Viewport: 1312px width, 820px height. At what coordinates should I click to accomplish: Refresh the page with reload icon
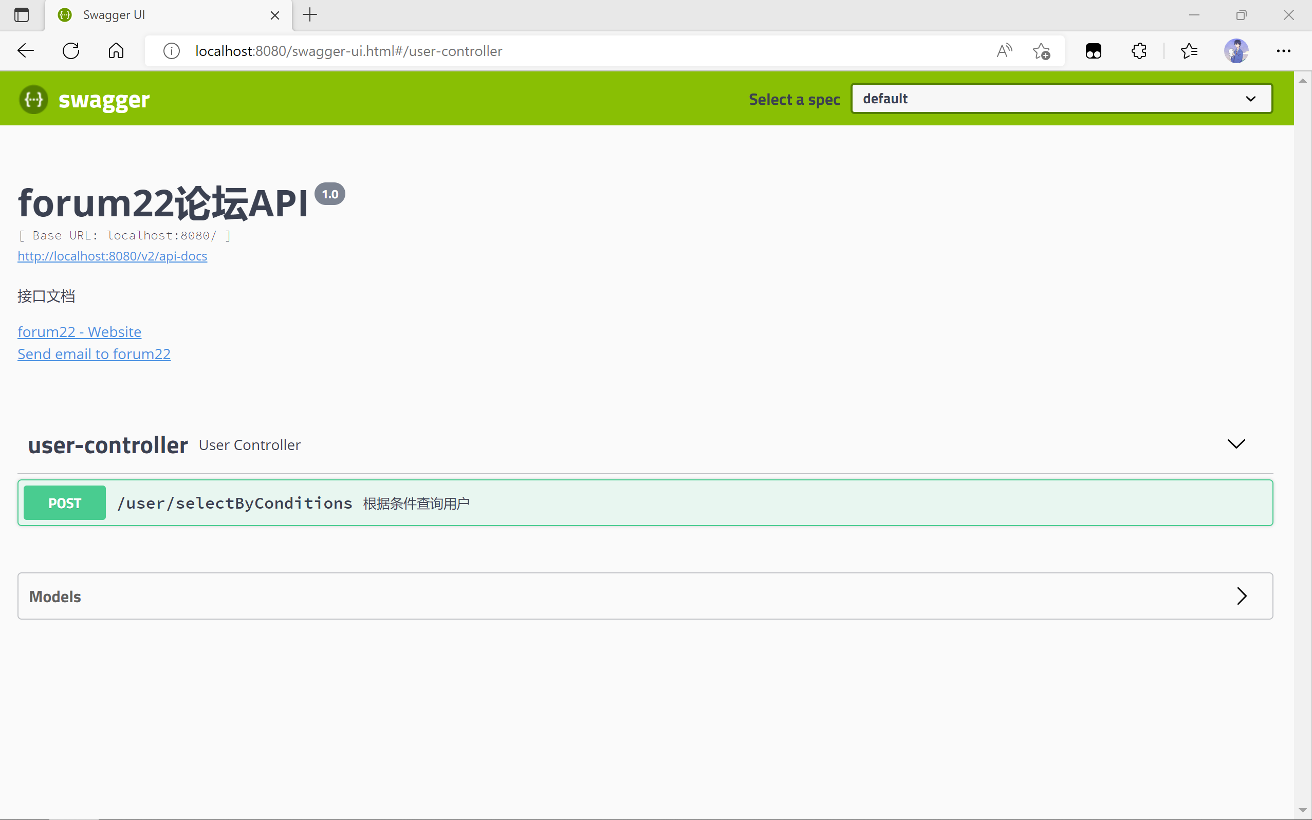[x=71, y=51]
